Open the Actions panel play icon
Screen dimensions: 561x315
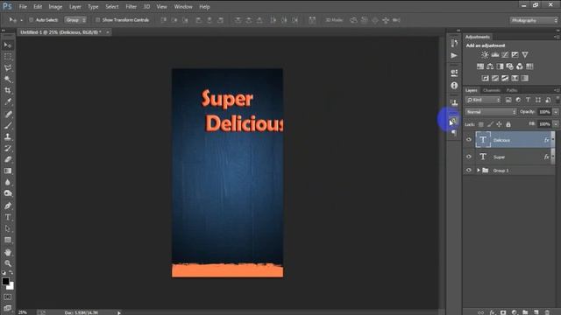[x=454, y=55]
